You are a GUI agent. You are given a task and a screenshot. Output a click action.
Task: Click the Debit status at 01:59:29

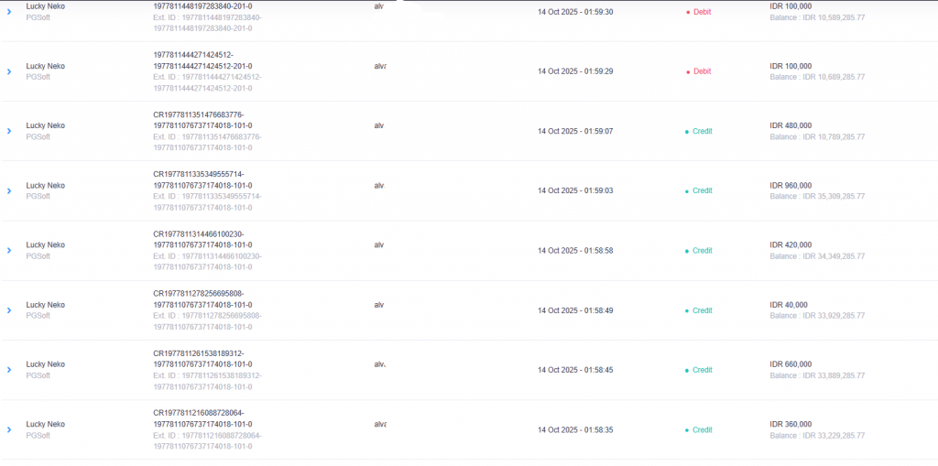[x=702, y=71]
